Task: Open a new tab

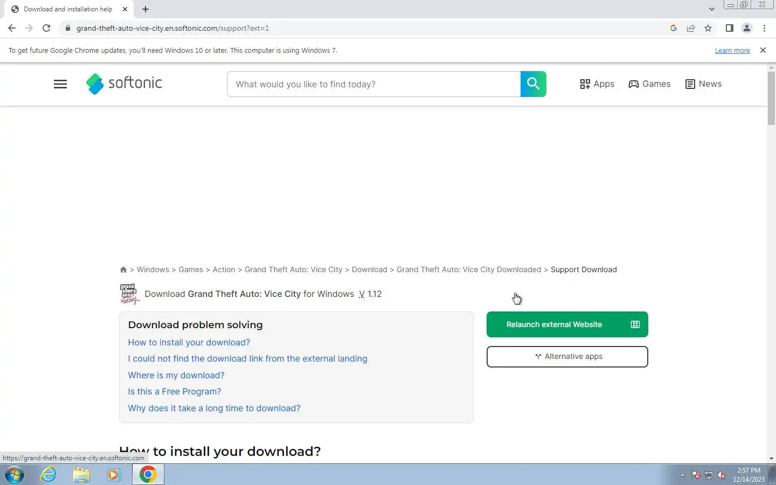Action: (x=145, y=9)
